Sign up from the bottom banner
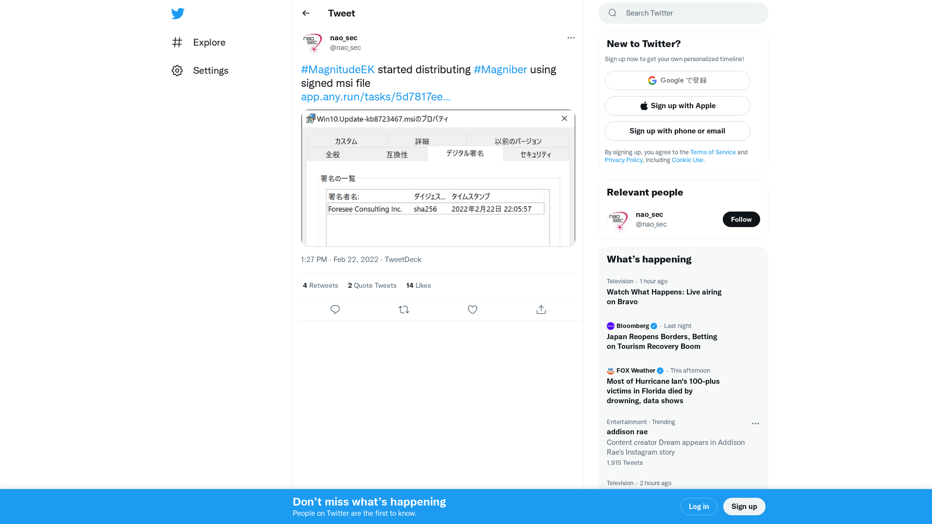Image resolution: width=932 pixels, height=524 pixels. [x=744, y=507]
